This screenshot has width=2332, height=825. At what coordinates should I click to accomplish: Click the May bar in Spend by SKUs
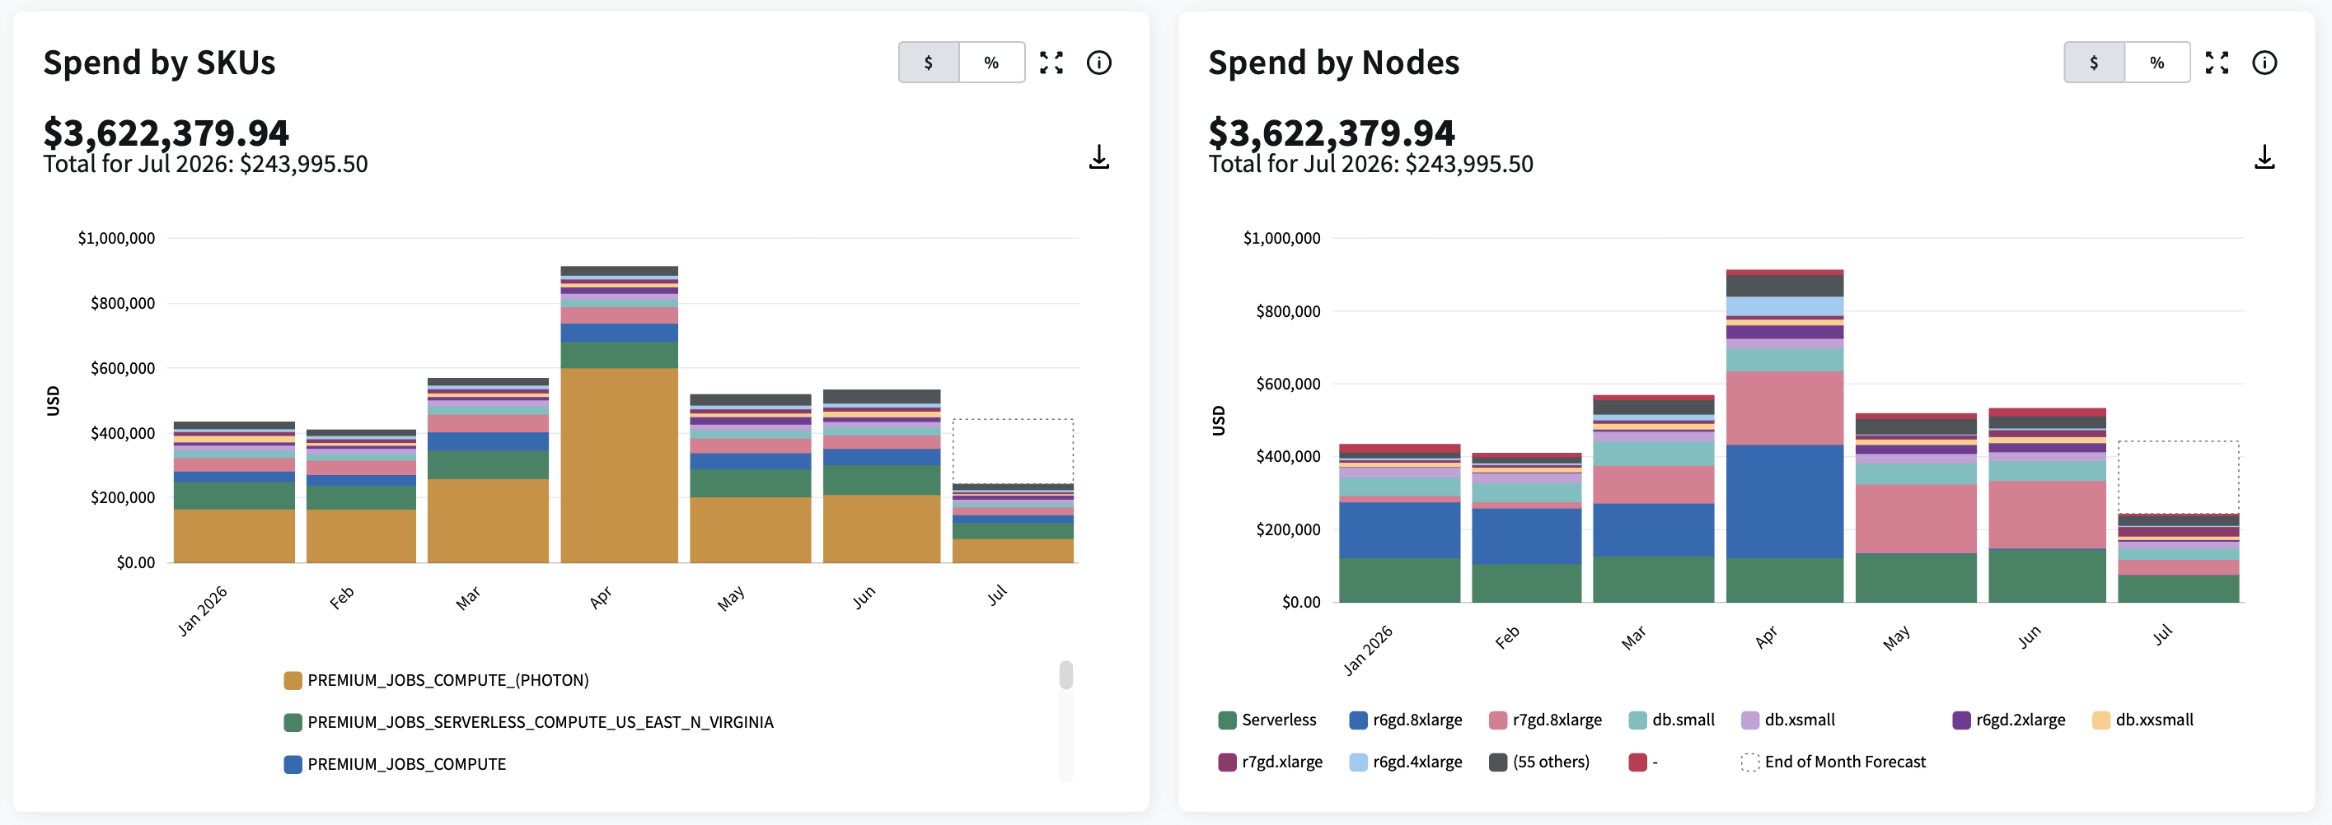point(751,478)
